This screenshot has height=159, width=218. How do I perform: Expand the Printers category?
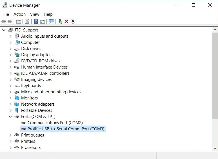tap(10, 141)
